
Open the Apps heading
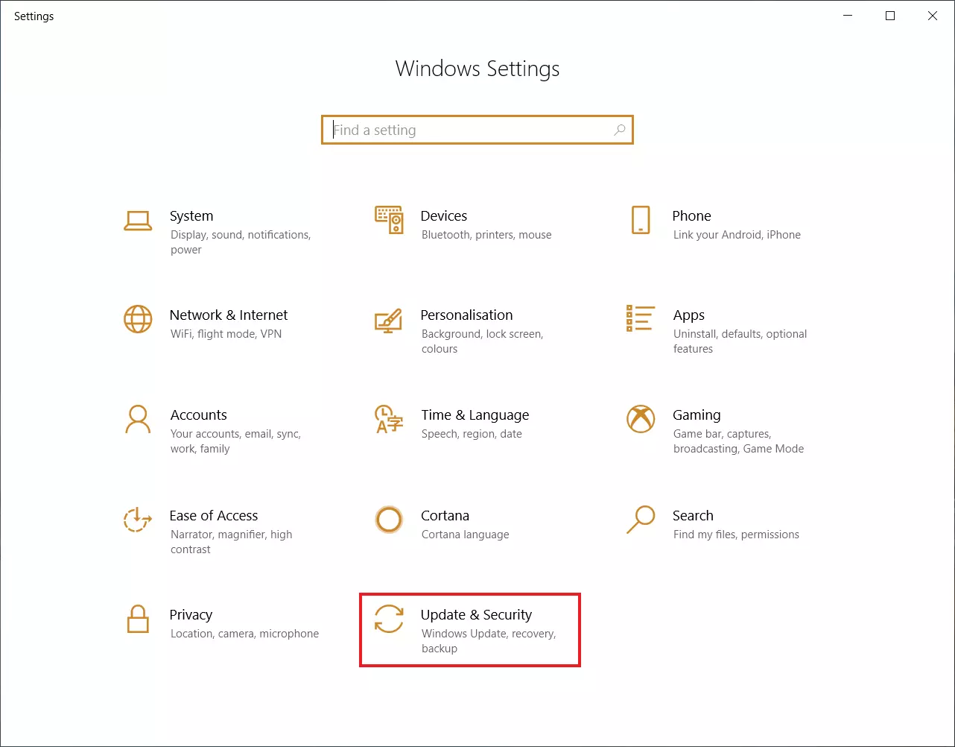689,315
